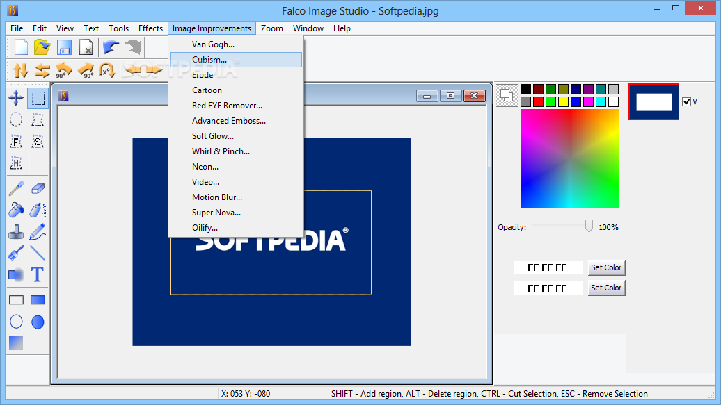This screenshot has height=405, width=721.
Task: Rotate by custom angle x° icon
Action: tap(106, 70)
